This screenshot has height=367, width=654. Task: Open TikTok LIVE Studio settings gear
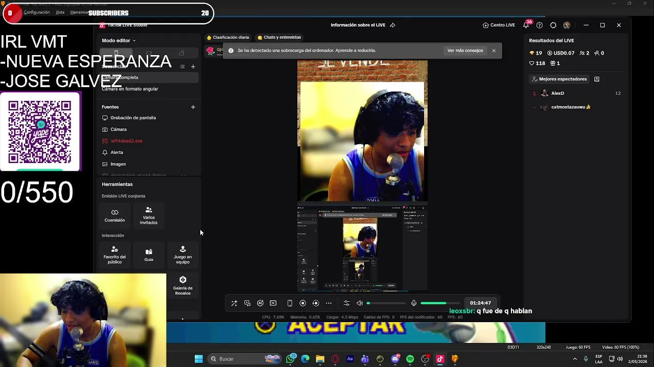pos(553,25)
